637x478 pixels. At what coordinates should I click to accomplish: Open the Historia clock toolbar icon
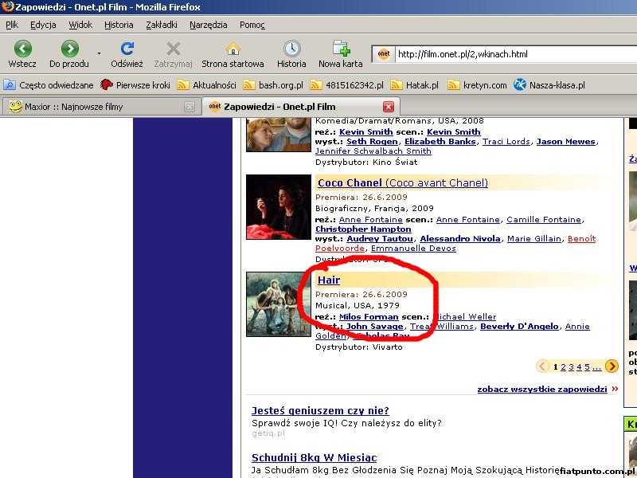tap(291, 49)
